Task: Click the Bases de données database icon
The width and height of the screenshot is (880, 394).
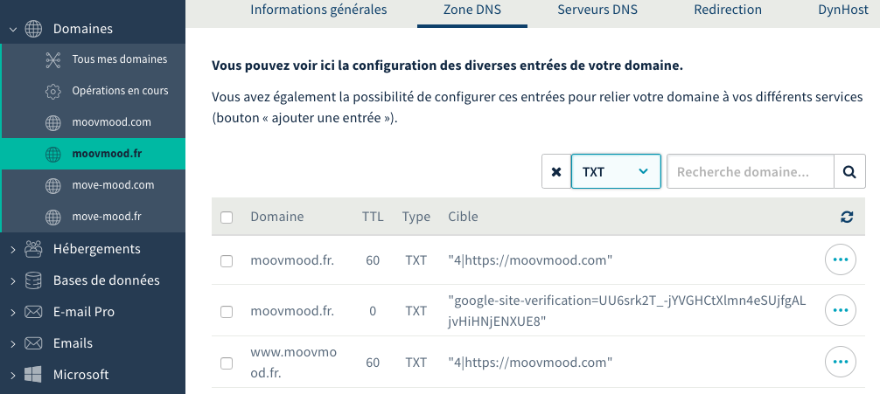Action: point(34,280)
